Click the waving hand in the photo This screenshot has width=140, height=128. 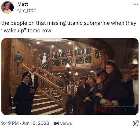tap(99, 80)
